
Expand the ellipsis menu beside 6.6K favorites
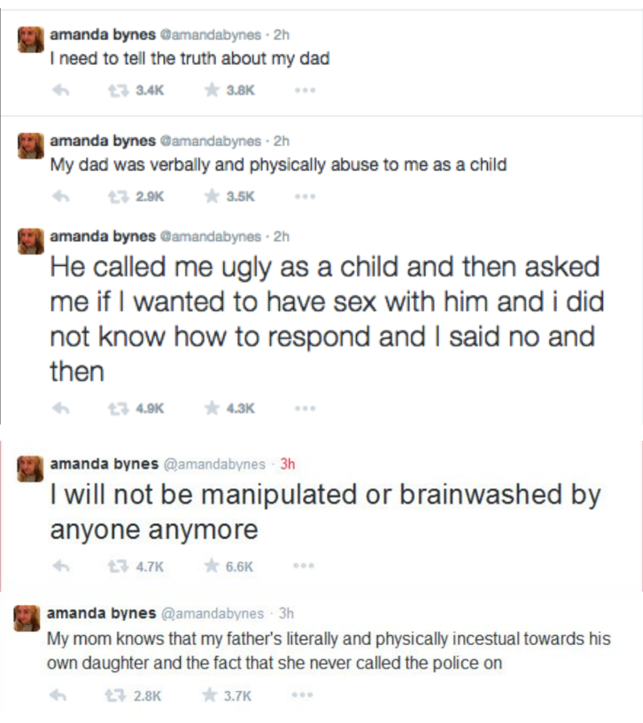[303, 566]
